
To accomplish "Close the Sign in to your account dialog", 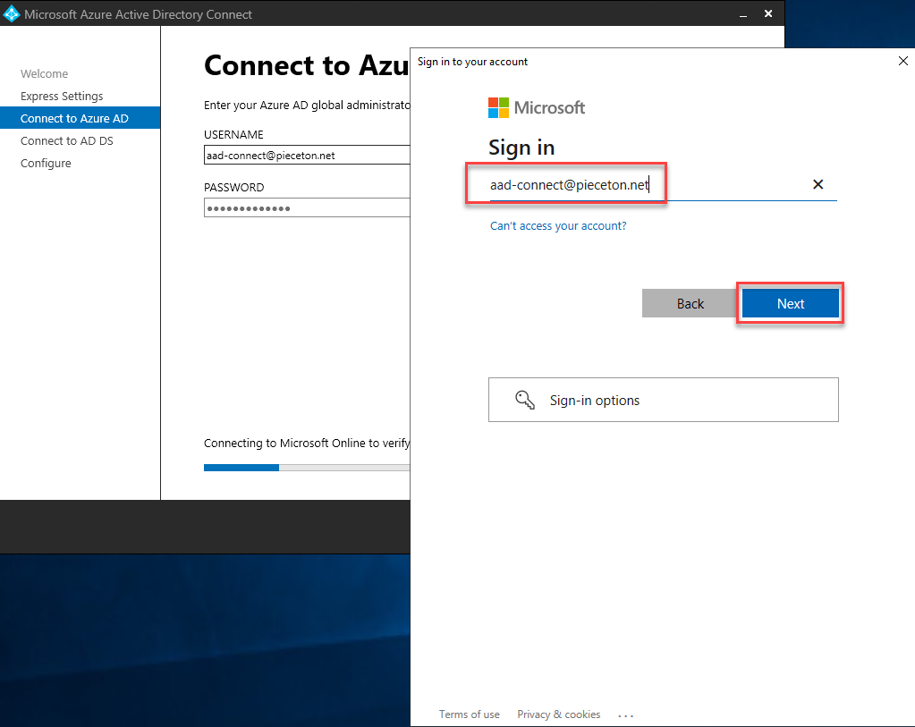I will 902,61.
